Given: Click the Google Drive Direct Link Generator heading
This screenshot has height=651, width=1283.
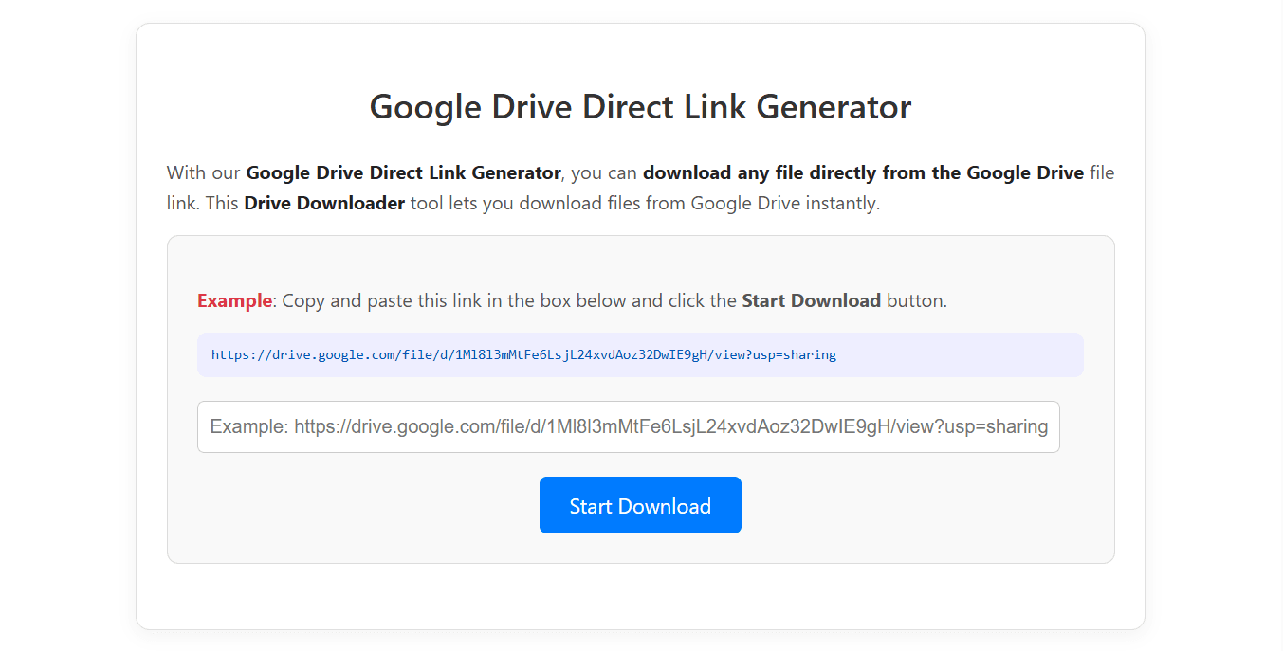Looking at the screenshot, I should (640, 106).
